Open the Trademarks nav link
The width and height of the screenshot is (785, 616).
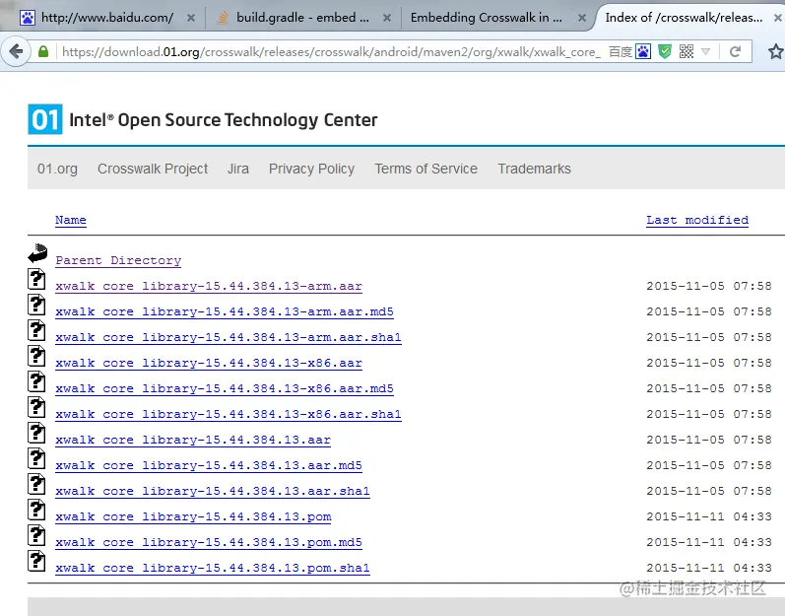tap(534, 169)
